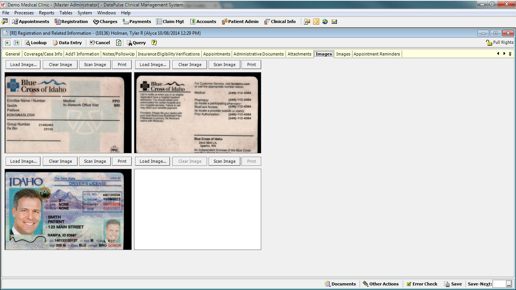The height and width of the screenshot is (290, 516).
Task: Click Load Image above the driver's license
Action: coord(23,161)
